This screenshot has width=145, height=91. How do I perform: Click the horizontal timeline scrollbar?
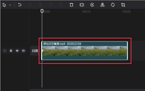click(87, 90)
